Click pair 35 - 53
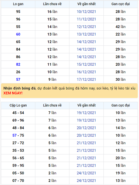 point(18,151)
